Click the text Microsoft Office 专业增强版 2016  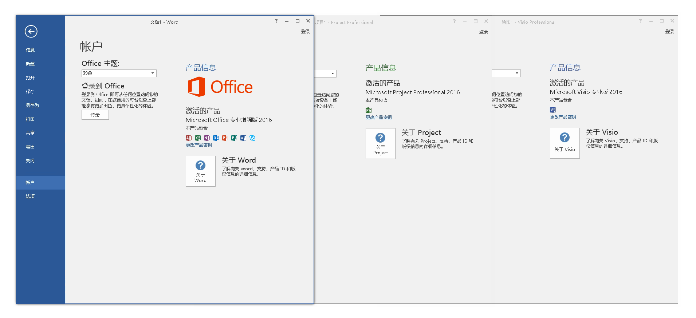229,120
